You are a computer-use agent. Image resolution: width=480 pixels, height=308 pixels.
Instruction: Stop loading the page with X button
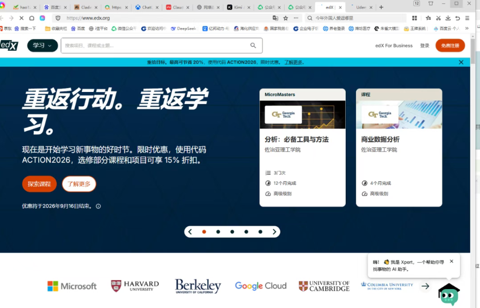(22, 18)
